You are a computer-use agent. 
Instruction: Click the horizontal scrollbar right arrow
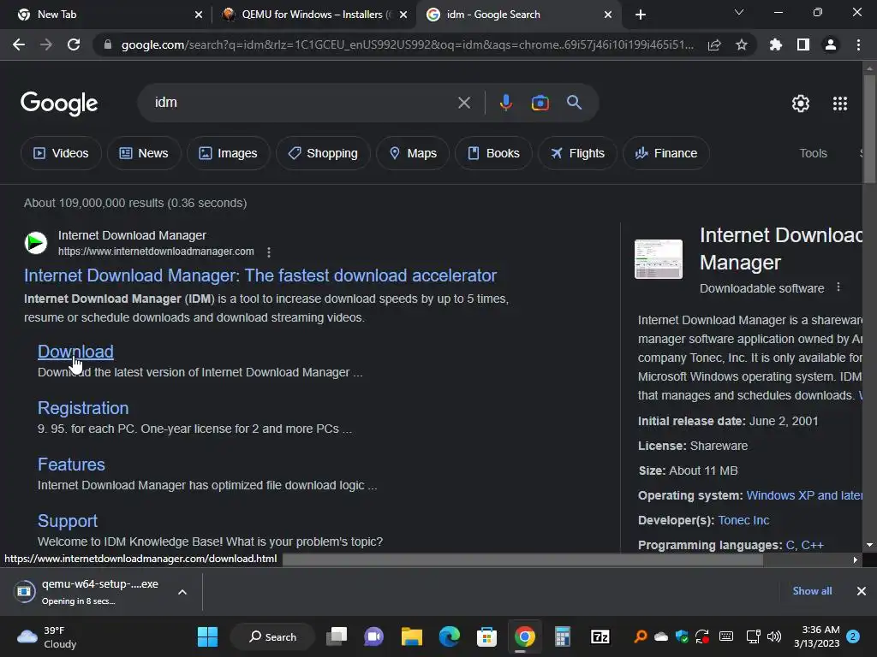click(x=855, y=559)
